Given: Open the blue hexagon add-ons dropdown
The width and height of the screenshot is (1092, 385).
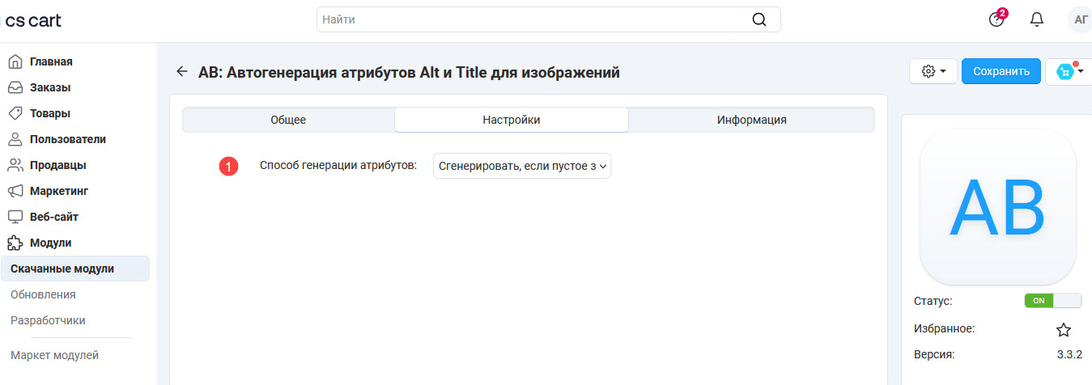Looking at the screenshot, I should pos(1069,71).
